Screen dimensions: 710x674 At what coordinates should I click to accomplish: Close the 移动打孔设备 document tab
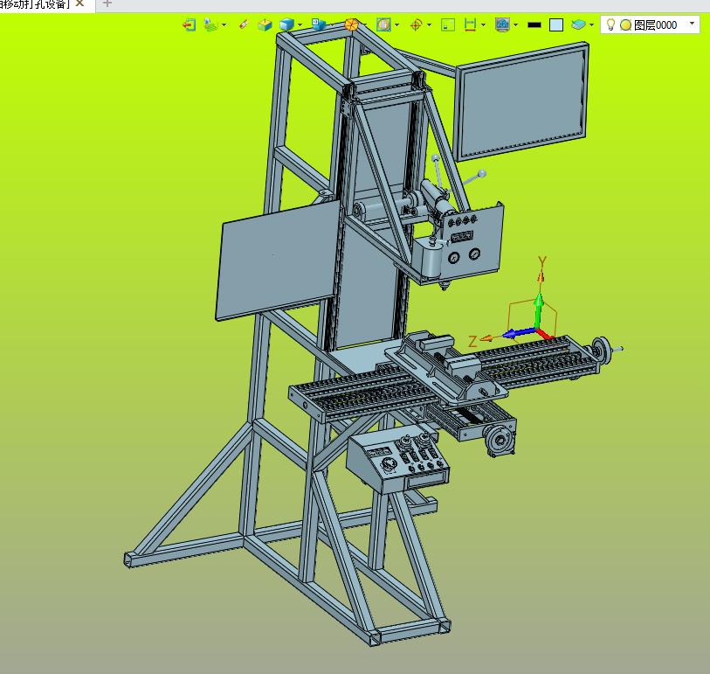click(x=79, y=3)
